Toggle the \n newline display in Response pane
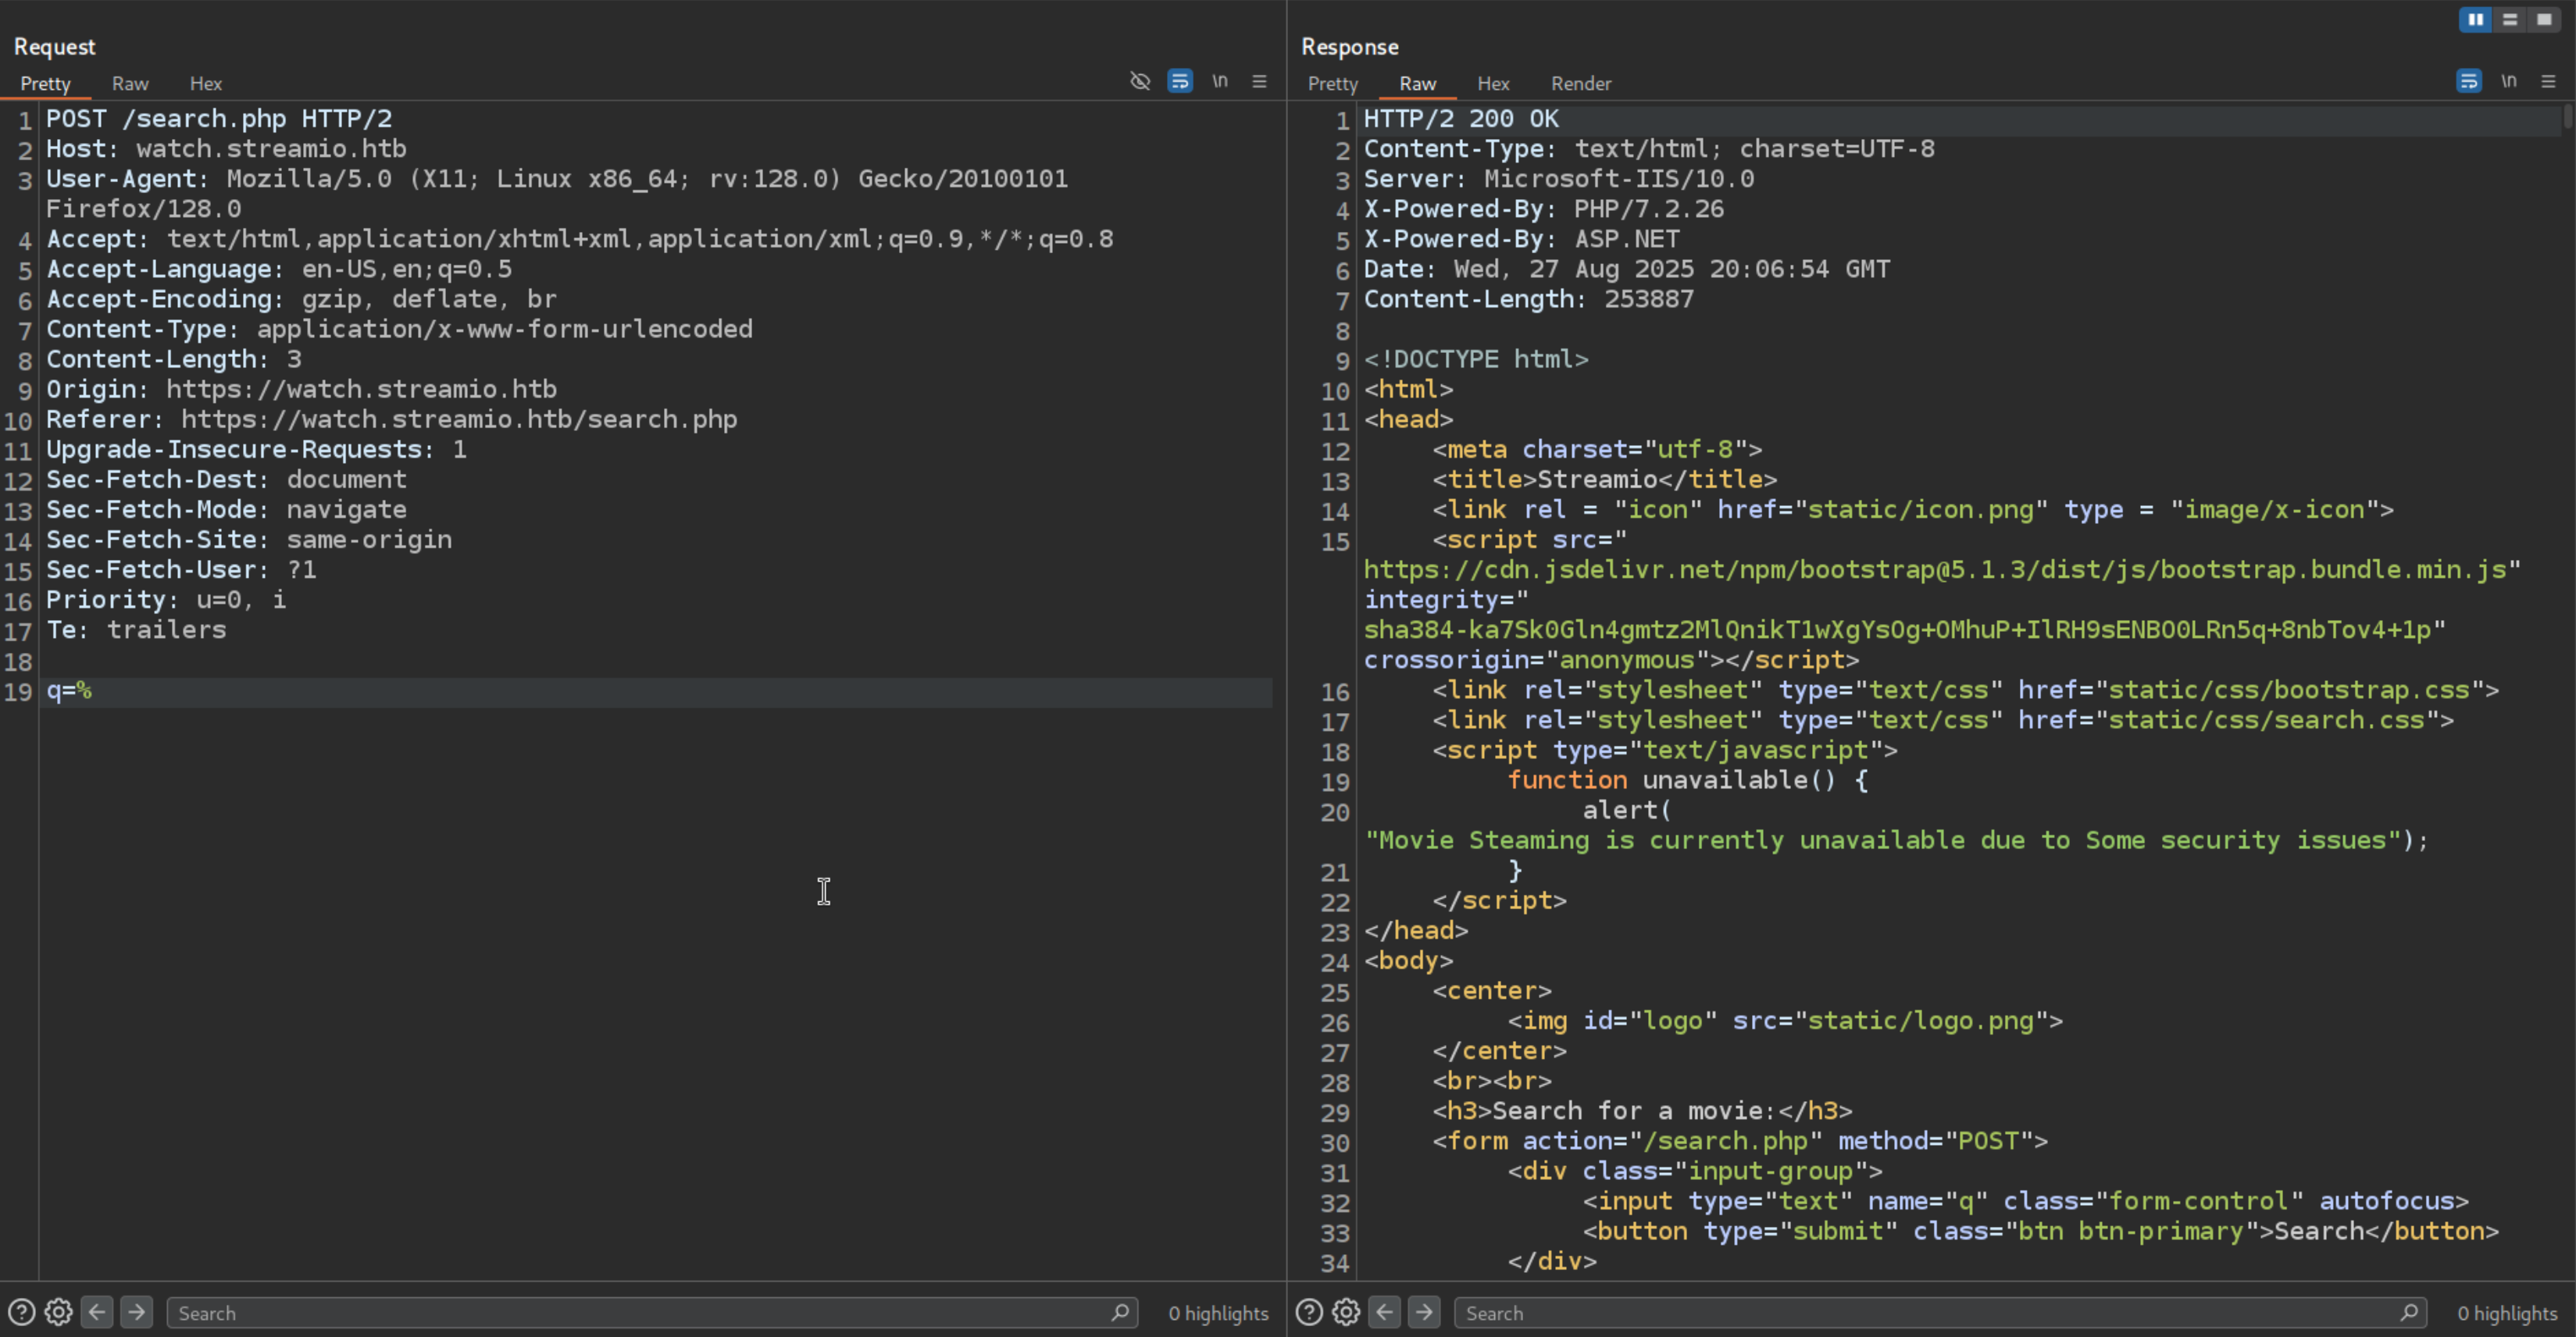 (2508, 81)
